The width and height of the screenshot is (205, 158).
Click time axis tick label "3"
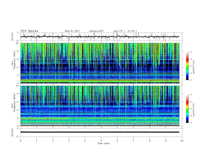69,141
